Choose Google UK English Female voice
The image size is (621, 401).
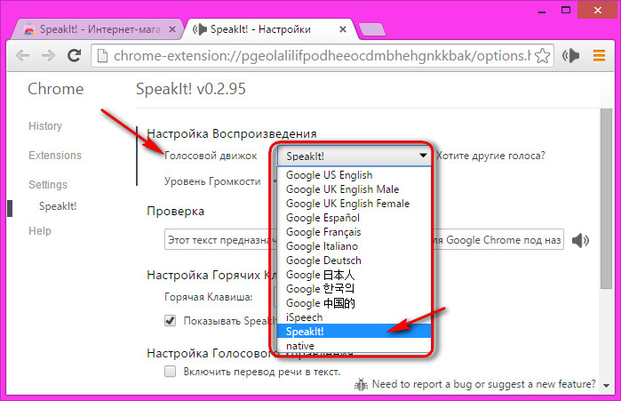[354, 204]
